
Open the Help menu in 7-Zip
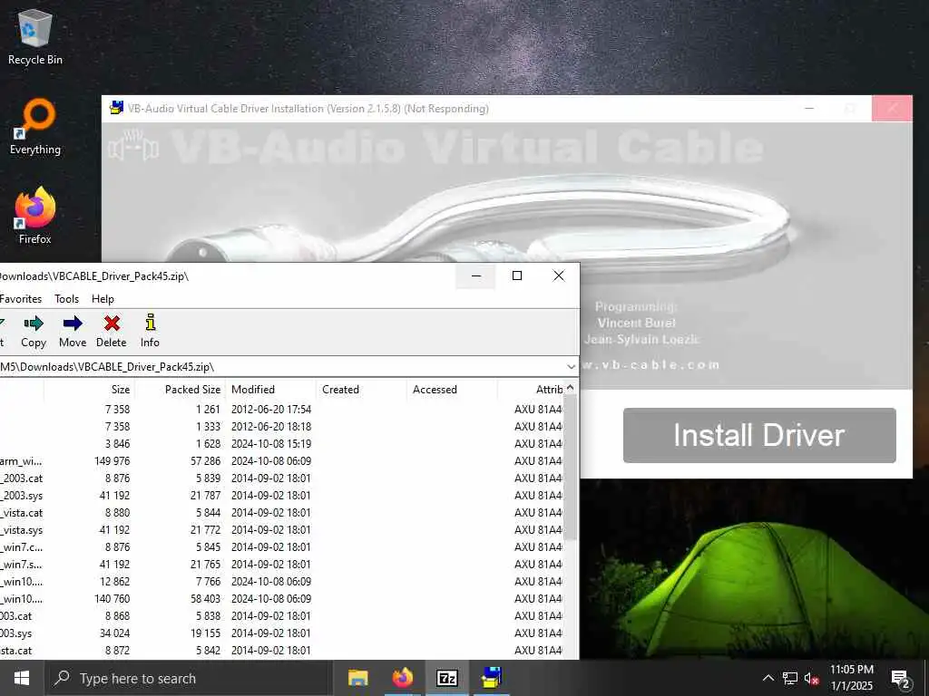[x=103, y=299]
